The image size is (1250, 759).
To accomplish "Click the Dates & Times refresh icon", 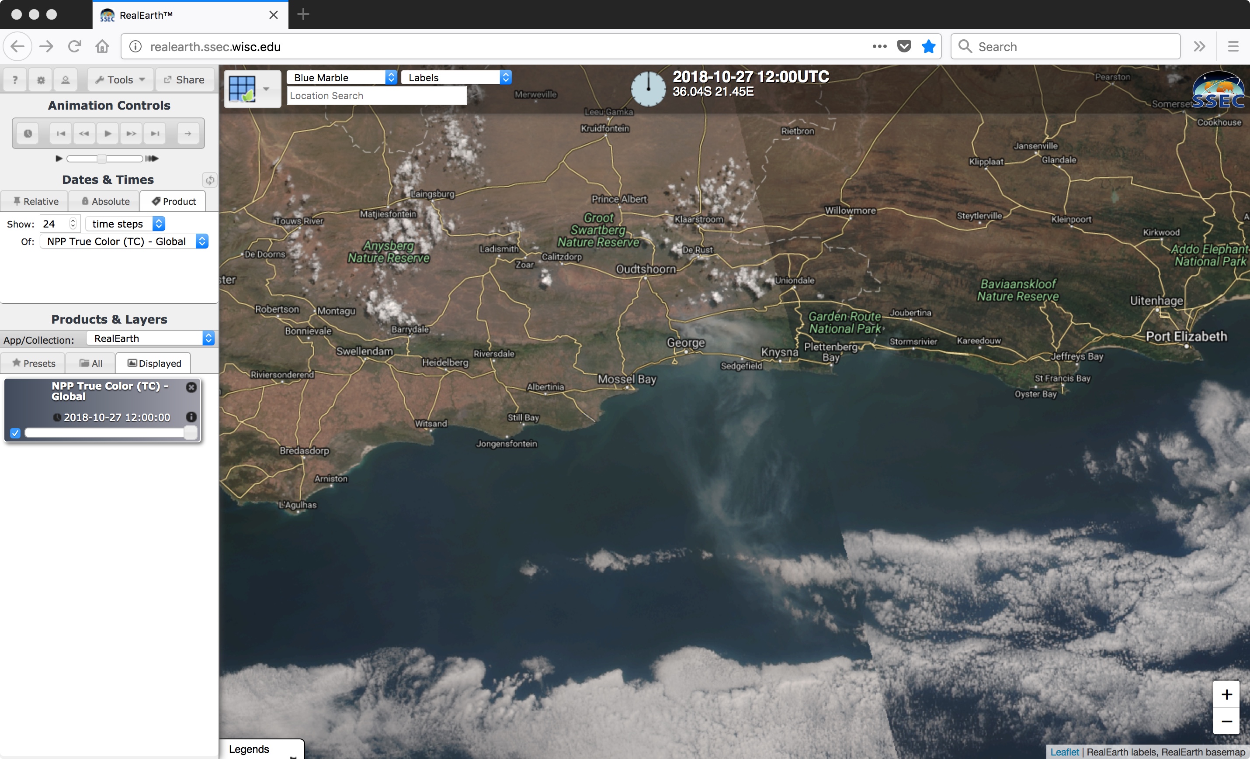I will [209, 179].
